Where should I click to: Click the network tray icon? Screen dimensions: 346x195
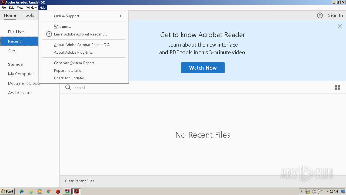point(307,191)
